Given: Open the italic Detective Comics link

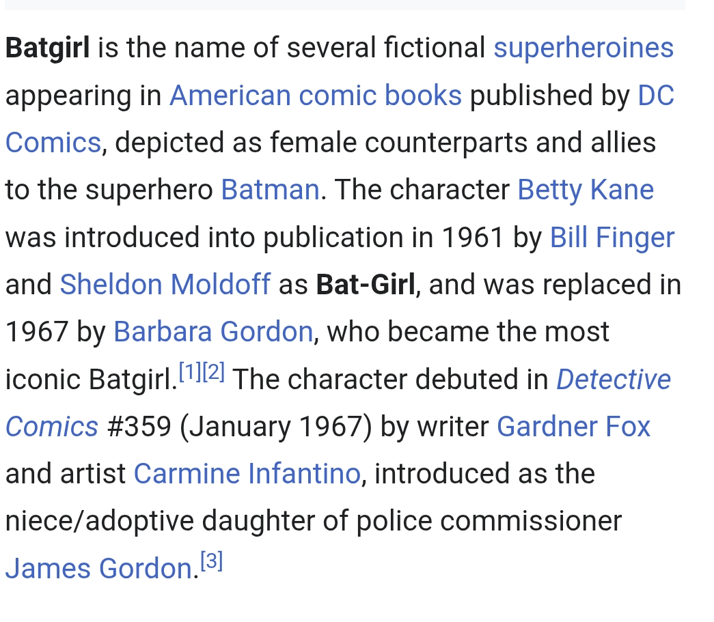Looking at the screenshot, I should pyautogui.click(x=614, y=380).
